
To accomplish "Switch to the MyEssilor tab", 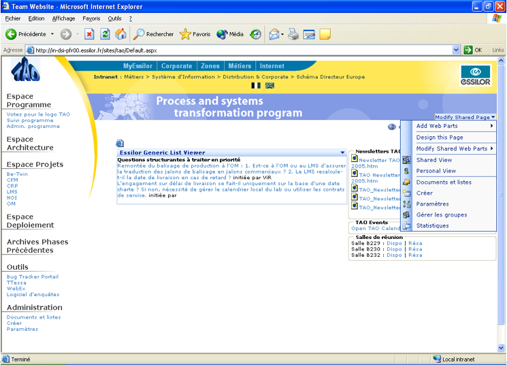I will [137, 66].
